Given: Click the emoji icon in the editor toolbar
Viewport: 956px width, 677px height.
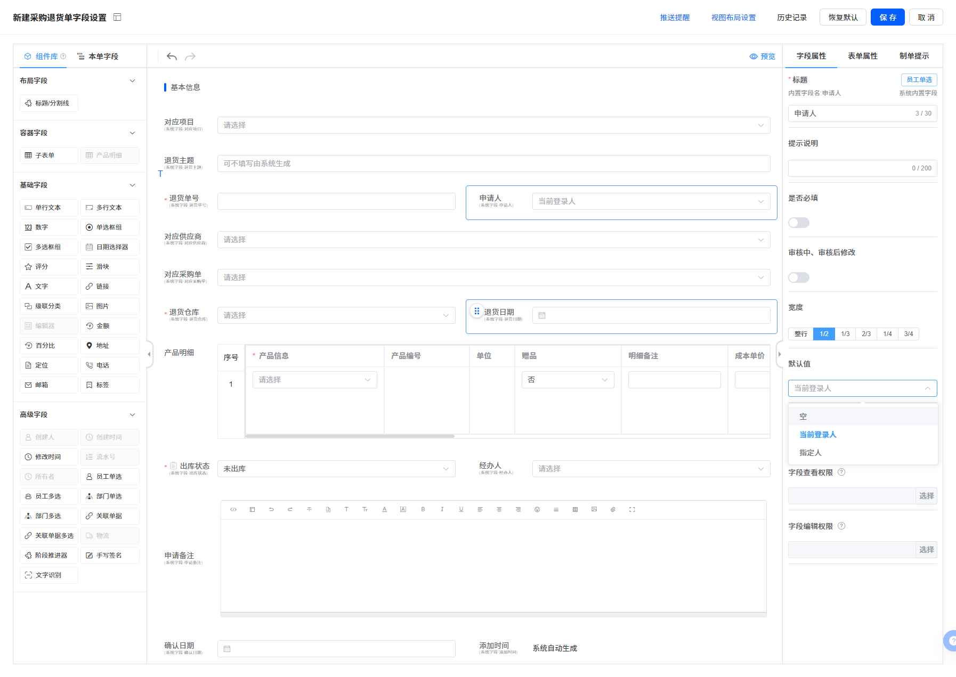Looking at the screenshot, I should pyautogui.click(x=537, y=510).
